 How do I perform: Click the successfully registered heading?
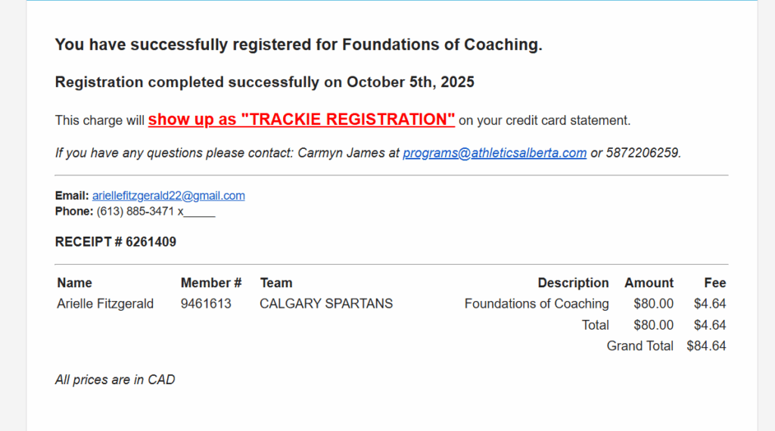(x=298, y=45)
